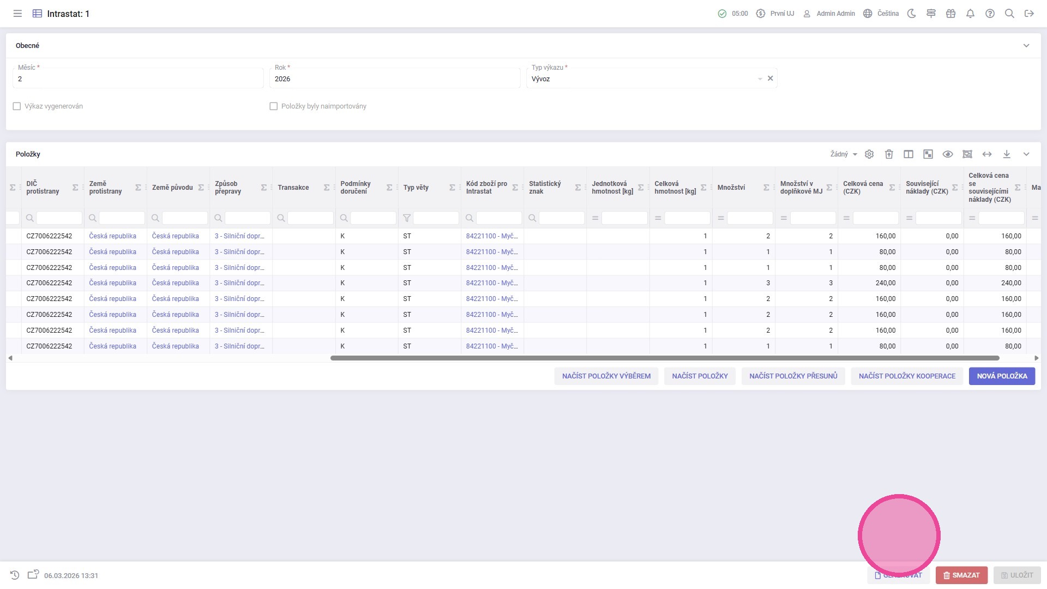Open the hamburger main menu
1047x589 pixels.
click(x=17, y=14)
